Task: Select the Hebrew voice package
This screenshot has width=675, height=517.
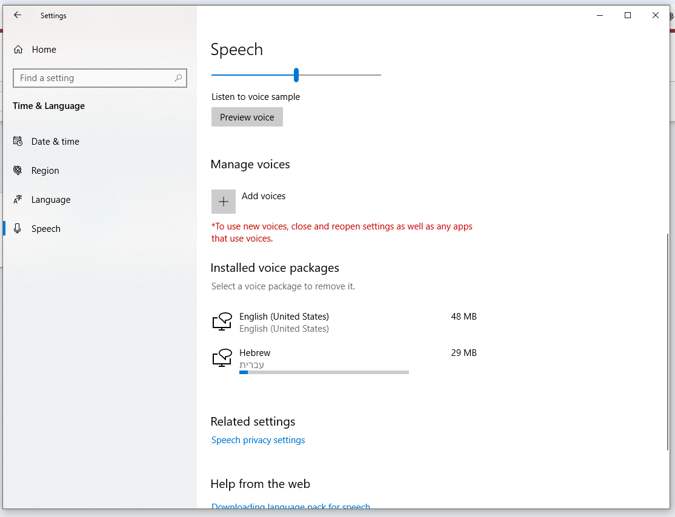Action: click(344, 360)
